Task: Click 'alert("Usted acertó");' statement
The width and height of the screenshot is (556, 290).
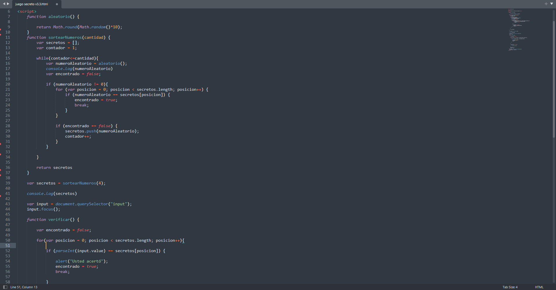Action: click(82, 261)
